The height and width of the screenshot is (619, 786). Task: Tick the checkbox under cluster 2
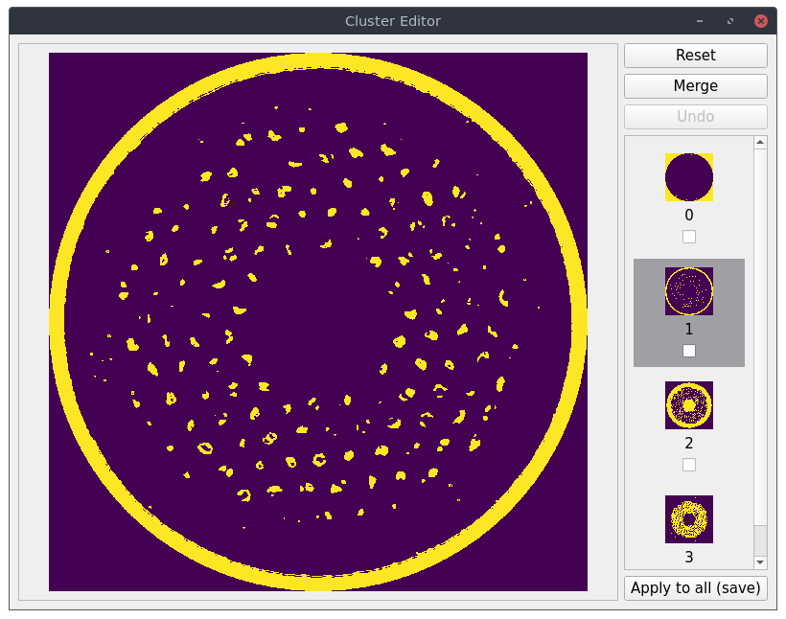(689, 465)
